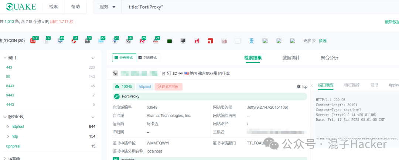Open the 端口响应 tab
Image resolution: width=399 pixels, height=160 pixels.
(x=326, y=85)
